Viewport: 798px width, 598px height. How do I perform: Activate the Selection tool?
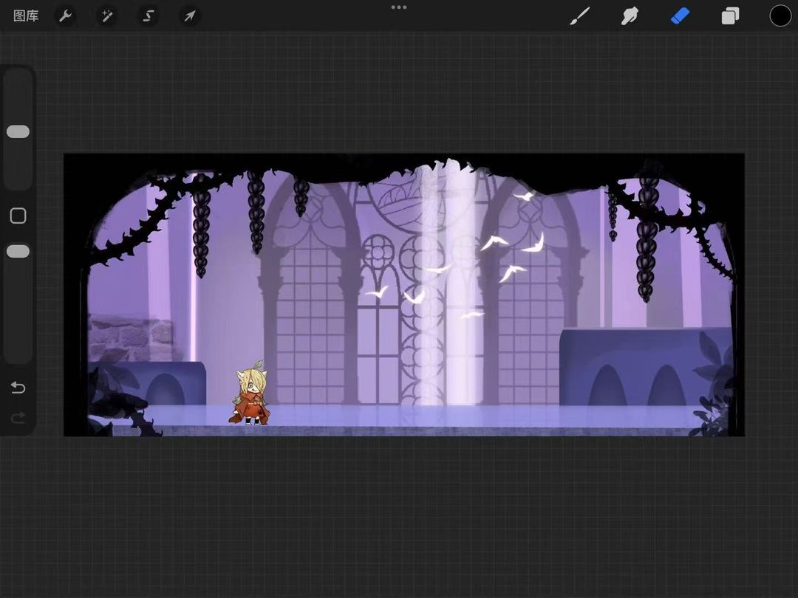pyautogui.click(x=149, y=16)
